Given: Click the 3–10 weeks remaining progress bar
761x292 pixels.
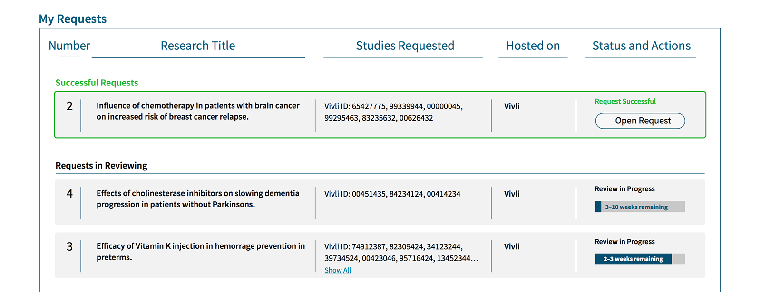Looking at the screenshot, I should tap(640, 207).
